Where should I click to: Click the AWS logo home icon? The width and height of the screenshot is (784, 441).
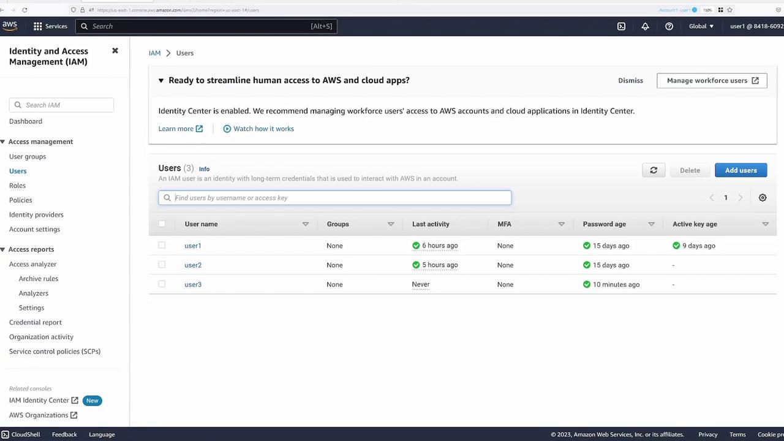coord(10,26)
